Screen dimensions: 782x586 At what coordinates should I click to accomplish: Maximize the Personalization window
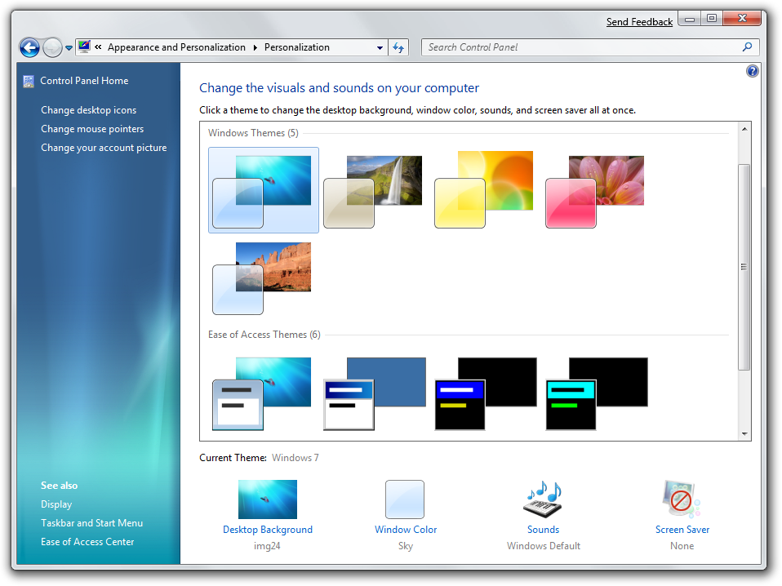[712, 19]
